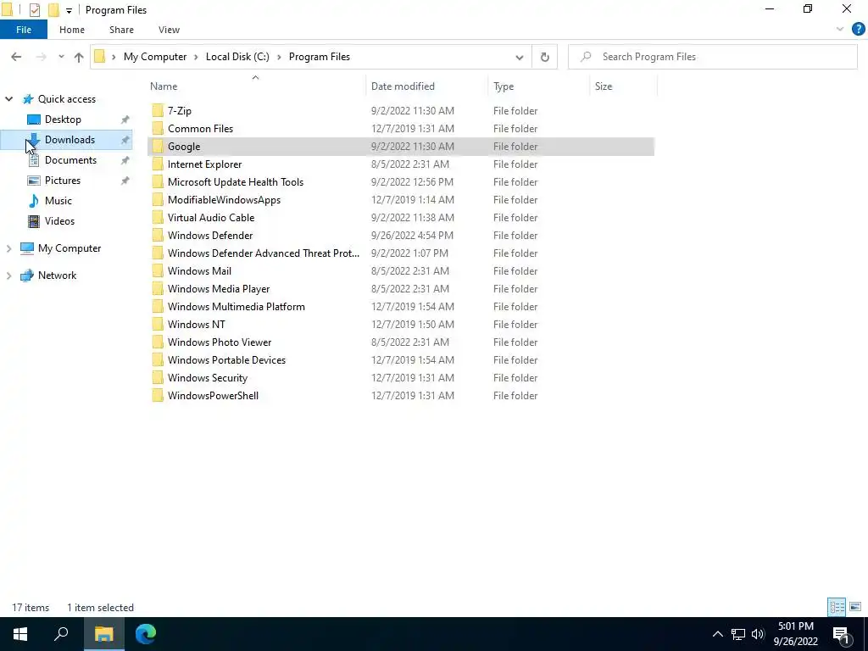Open the dropdown chevron after My Computer breadcrumb

(196, 57)
